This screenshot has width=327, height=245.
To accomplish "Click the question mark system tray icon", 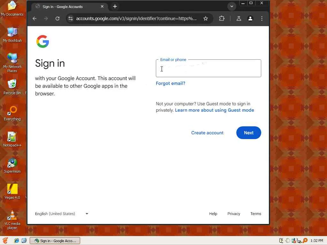I will pyautogui.click(x=281, y=241).
